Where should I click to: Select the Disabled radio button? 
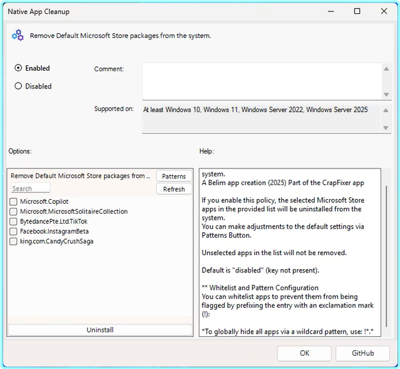click(x=18, y=86)
